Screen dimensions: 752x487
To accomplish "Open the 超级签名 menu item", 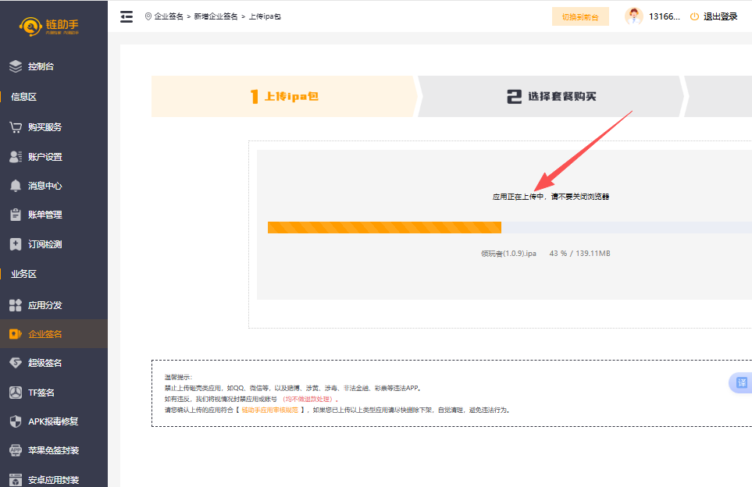I will click(x=45, y=363).
